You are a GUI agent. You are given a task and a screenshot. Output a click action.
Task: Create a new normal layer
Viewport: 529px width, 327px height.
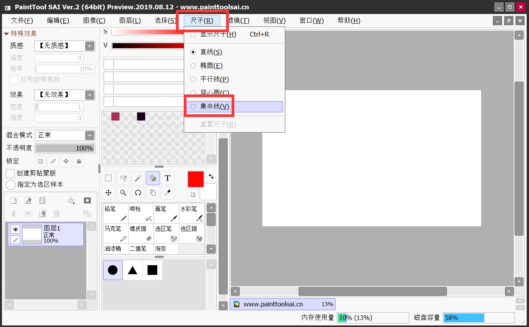coord(14,201)
